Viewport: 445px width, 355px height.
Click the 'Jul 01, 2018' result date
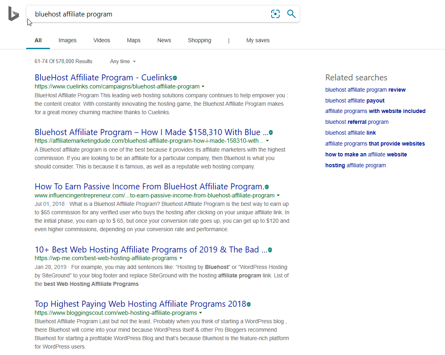[49, 204]
